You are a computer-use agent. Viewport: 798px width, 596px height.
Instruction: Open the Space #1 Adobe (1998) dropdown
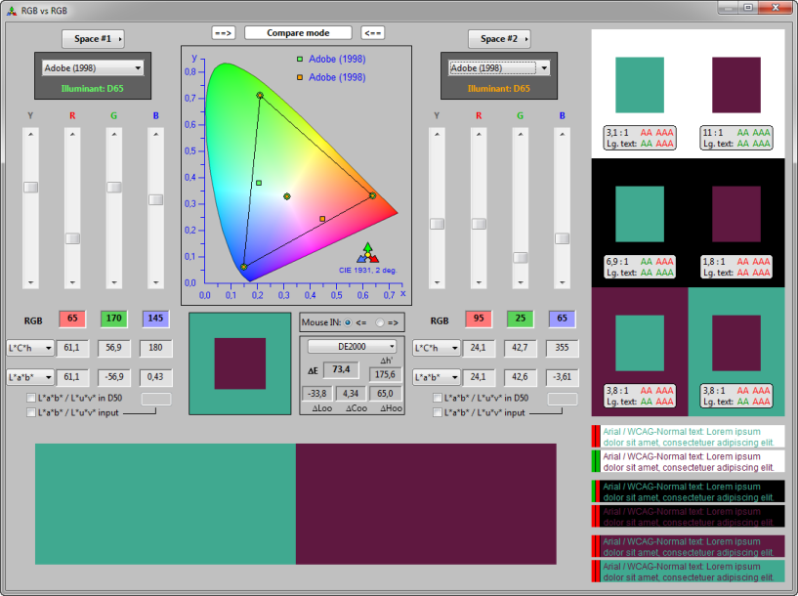(x=93, y=68)
